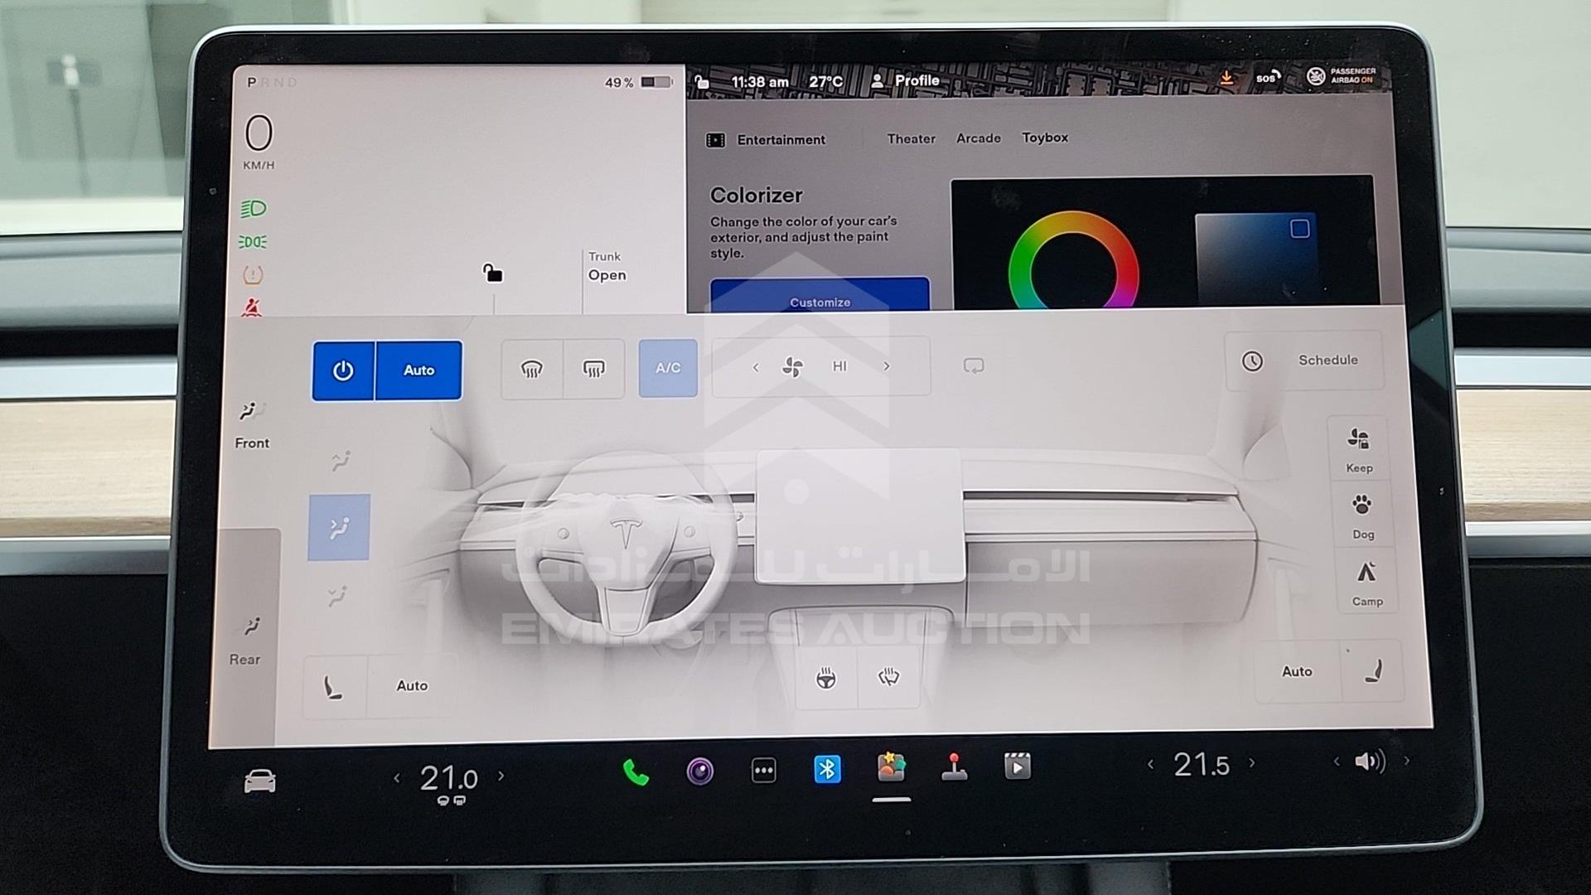Image resolution: width=1591 pixels, height=895 pixels.
Task: Raise passenger temperature from 21.5
Action: coord(1252,763)
